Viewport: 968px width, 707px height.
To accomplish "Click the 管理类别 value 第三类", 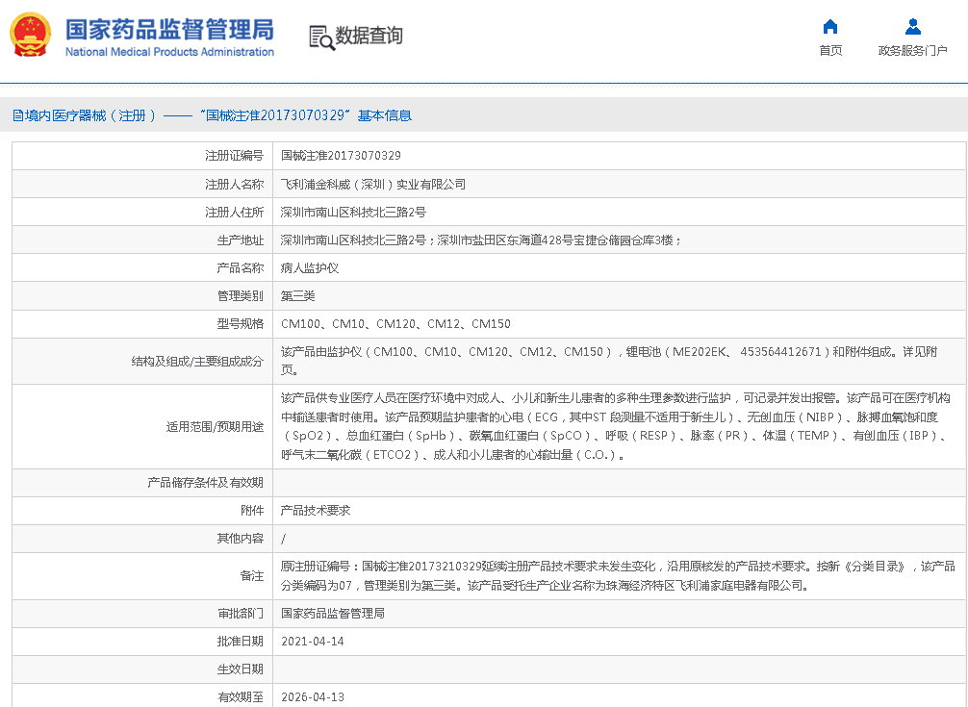I will tap(297, 296).
